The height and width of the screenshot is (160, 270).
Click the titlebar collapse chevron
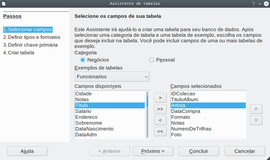[260, 4]
